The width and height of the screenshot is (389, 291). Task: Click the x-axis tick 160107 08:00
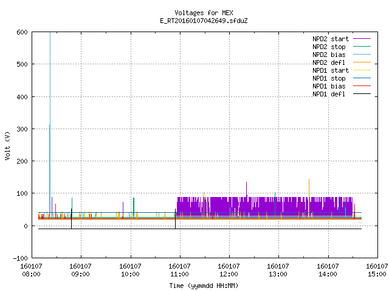coord(31,270)
